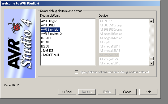Select ATmega161comp device
This screenshot has height=104, width=168.
point(111,38)
